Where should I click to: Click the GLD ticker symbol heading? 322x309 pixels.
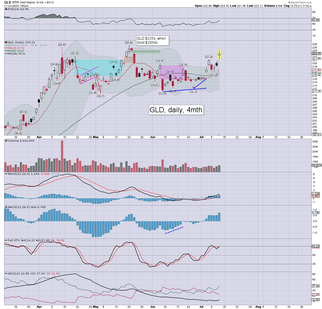click(x=7, y=2)
